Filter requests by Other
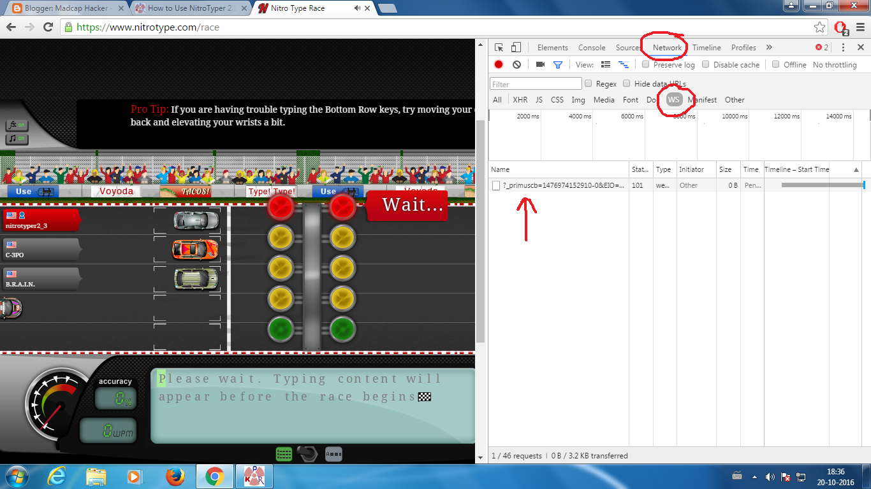871x489 pixels. (735, 100)
